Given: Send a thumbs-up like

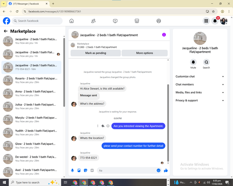Looking at the screenshot, I should (x=166, y=171).
